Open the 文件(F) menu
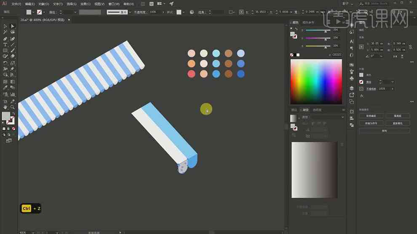Viewport: 417px width, 234px height. (x=16, y=4)
